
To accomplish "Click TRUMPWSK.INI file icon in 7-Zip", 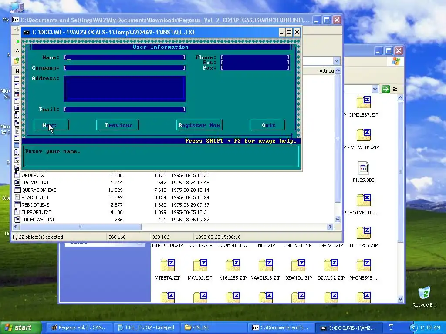I will coord(17,220).
